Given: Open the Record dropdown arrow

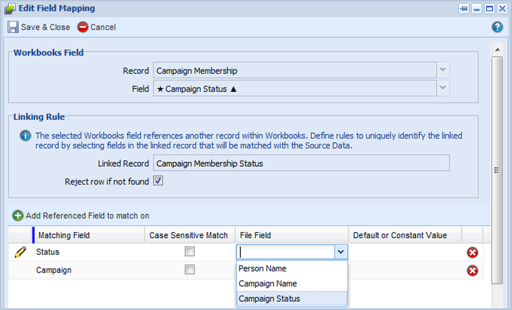Looking at the screenshot, I should coord(443,70).
